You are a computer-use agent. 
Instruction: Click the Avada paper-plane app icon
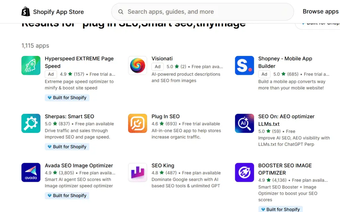pyautogui.click(x=31, y=172)
